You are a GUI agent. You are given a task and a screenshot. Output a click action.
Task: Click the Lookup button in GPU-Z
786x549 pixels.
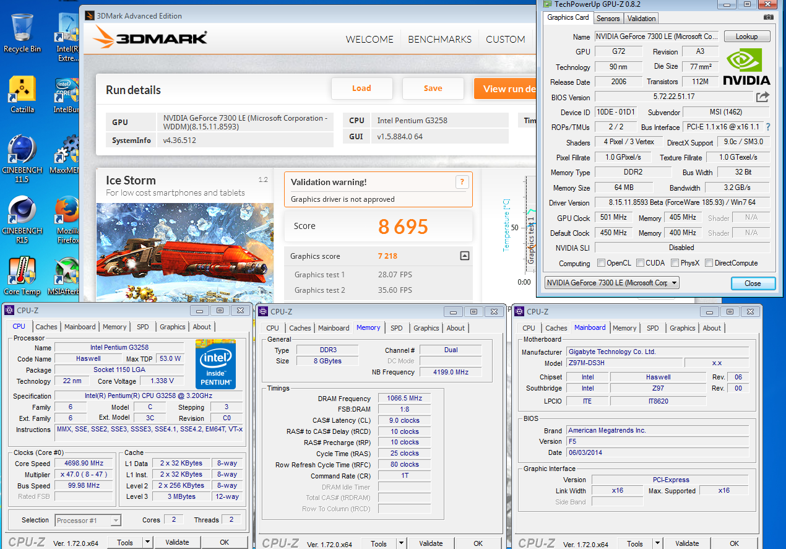(746, 37)
